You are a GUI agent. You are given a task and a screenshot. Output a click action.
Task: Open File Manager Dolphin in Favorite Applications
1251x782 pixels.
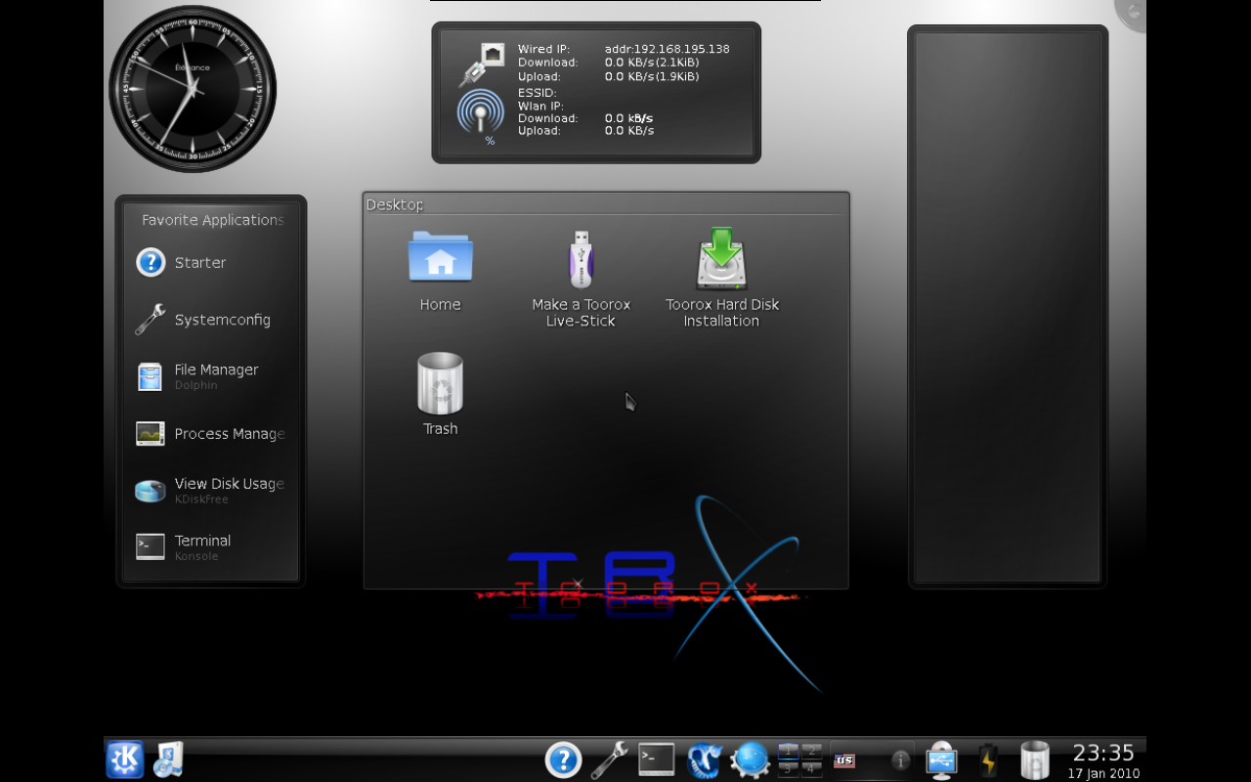211,376
